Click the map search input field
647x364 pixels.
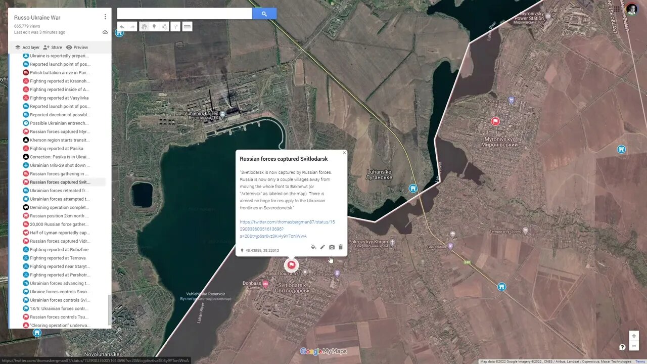pyautogui.click(x=184, y=14)
